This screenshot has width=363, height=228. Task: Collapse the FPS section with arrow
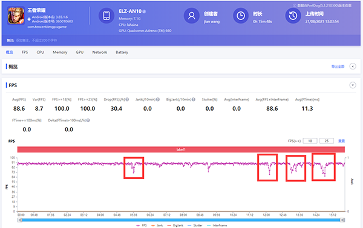(353, 85)
